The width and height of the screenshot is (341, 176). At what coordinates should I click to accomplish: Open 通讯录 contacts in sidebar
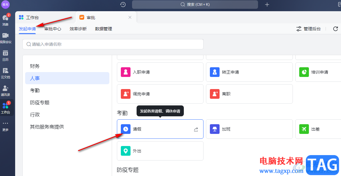point(5,91)
